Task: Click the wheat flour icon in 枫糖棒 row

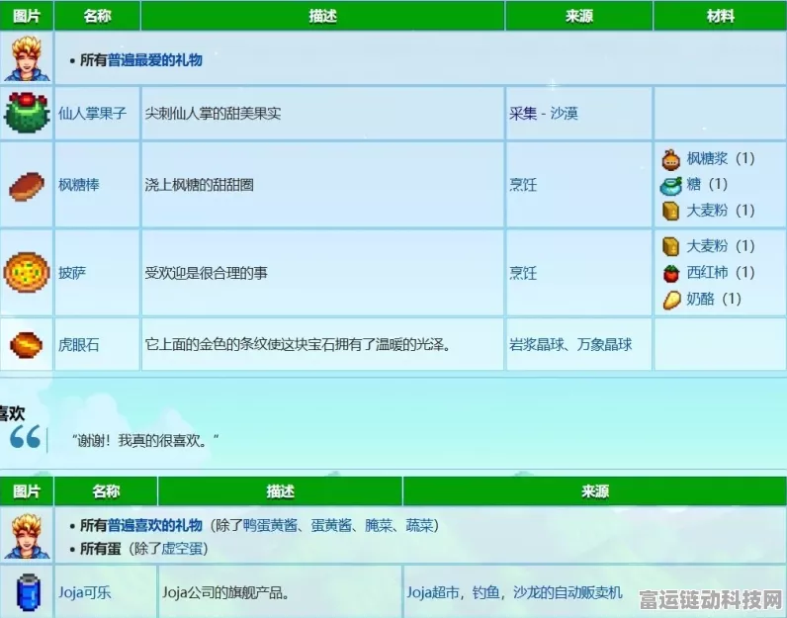Action: click(x=670, y=211)
